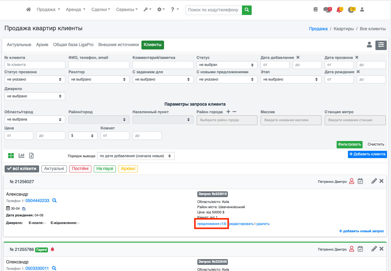This screenshot has height=271, width=391.
Task: Toggle the 'Архівні' client filter
Action: tap(128, 169)
